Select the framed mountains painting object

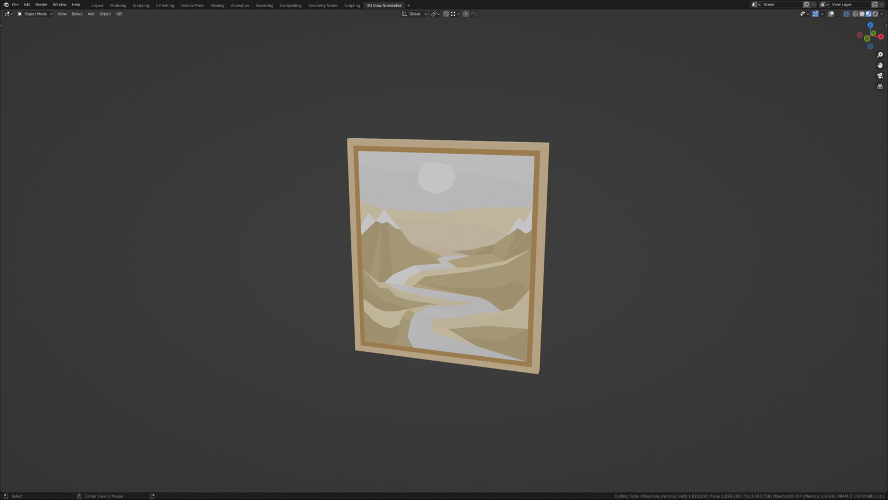(447, 255)
